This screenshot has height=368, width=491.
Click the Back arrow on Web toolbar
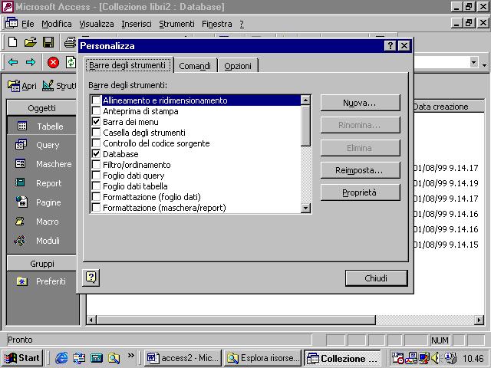tap(13, 62)
